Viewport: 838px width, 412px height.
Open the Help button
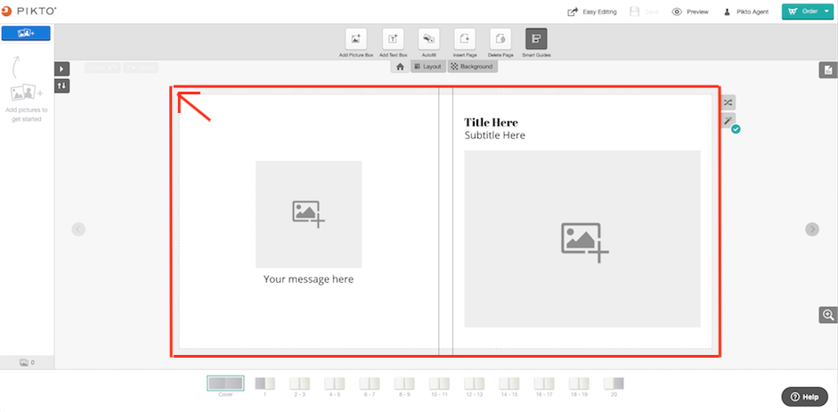coord(805,397)
